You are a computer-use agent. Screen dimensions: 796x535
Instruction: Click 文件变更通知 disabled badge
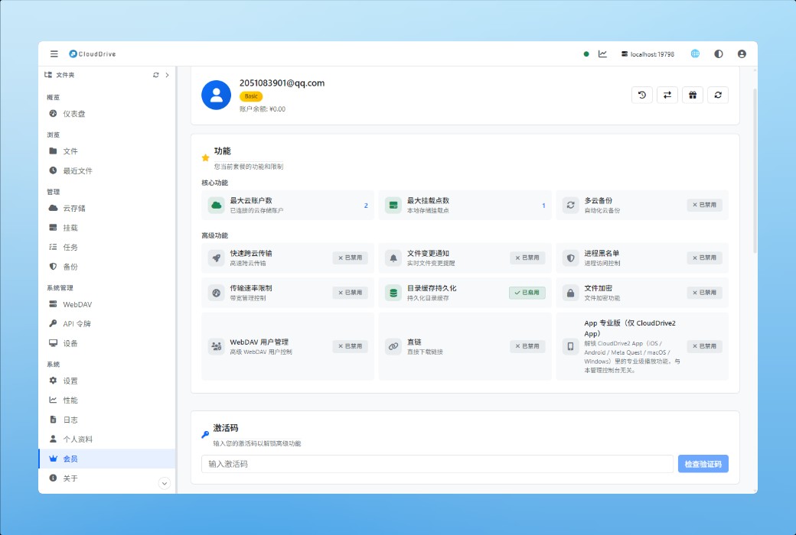[x=527, y=258]
